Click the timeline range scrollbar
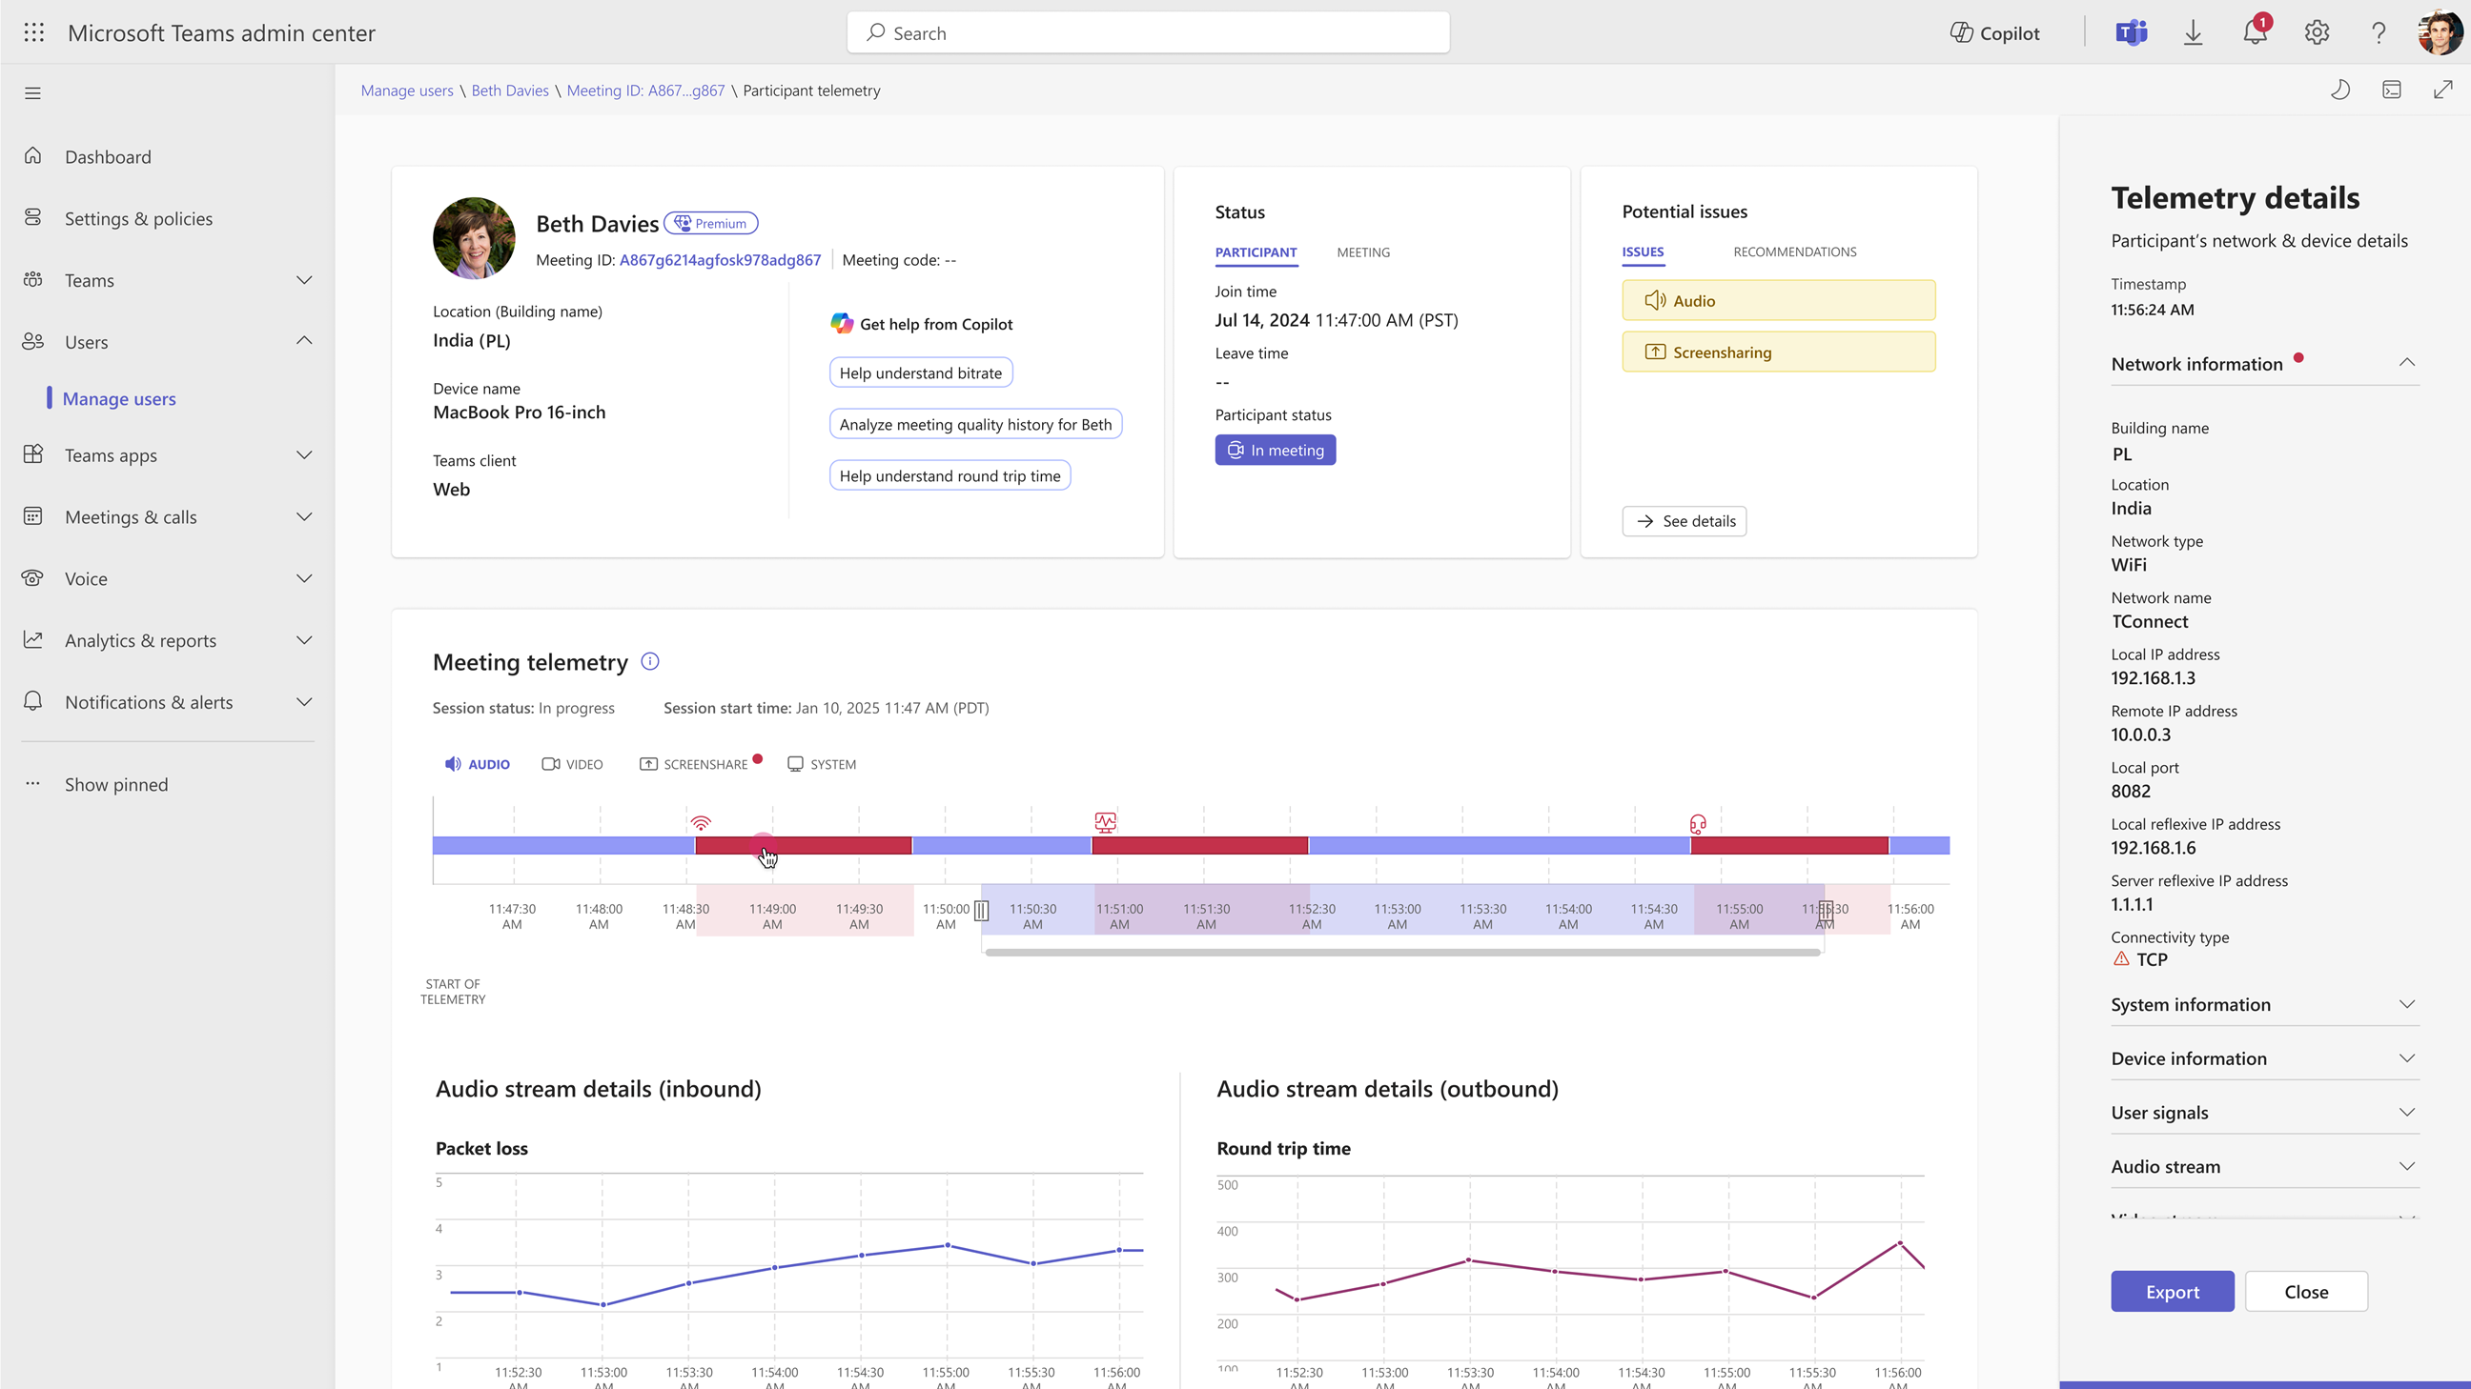 point(1402,952)
